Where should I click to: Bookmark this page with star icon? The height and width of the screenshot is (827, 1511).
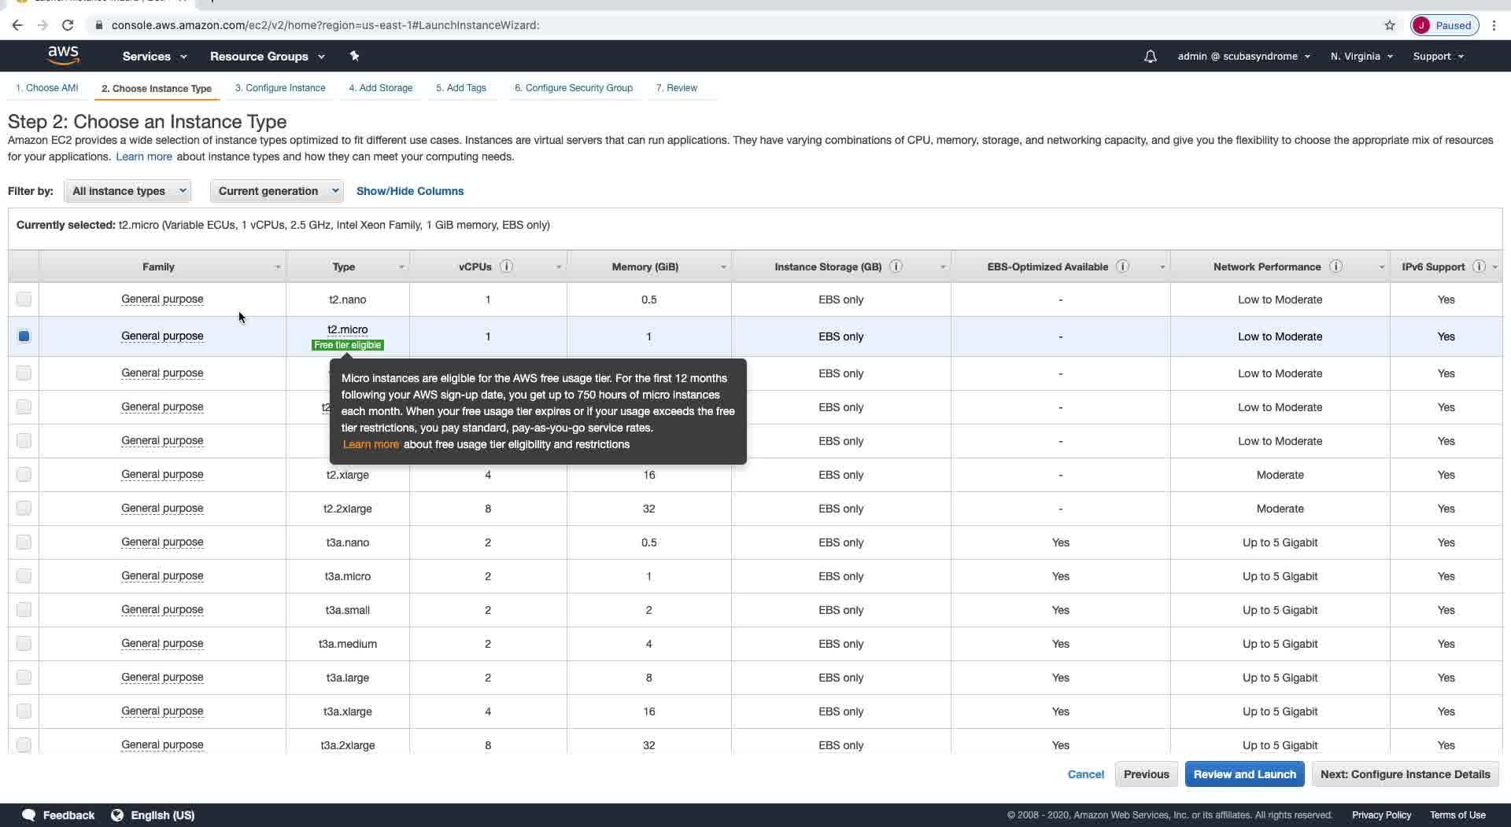(x=1390, y=25)
